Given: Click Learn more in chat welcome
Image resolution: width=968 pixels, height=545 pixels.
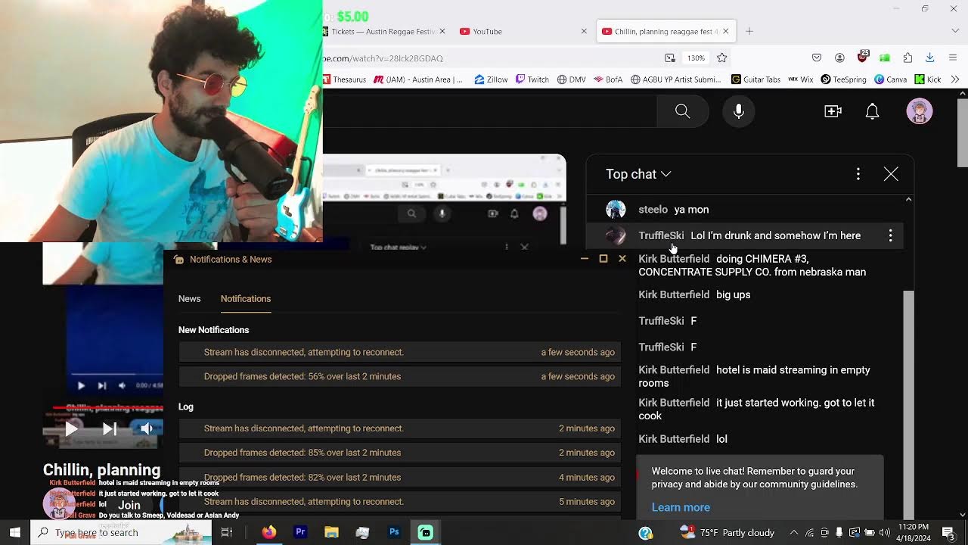Looking at the screenshot, I should pos(681,507).
